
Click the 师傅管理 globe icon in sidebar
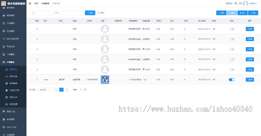4,62
